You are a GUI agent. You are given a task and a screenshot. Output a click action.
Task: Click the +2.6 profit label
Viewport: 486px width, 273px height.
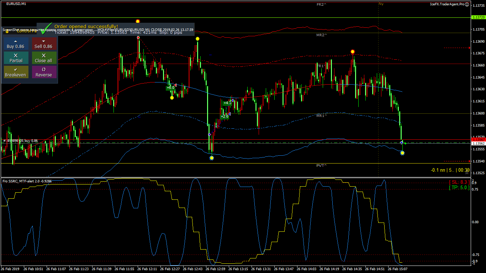coord(224,116)
